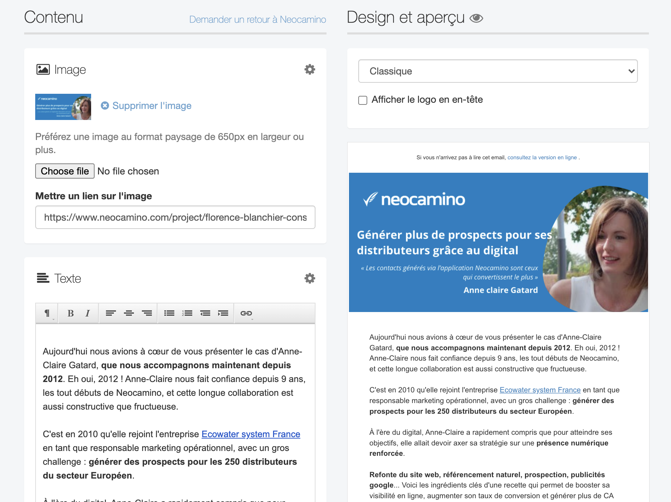Click Ecowater system France link in preview

[540, 390]
